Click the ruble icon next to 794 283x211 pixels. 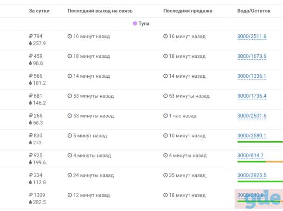click(x=31, y=36)
